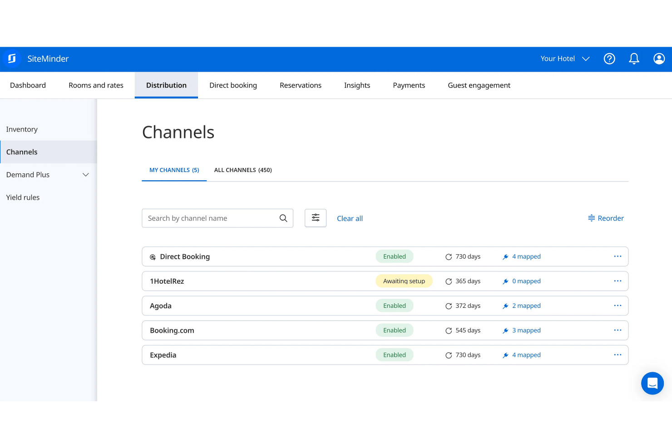Open more options for 1HotelRez

pos(618,281)
